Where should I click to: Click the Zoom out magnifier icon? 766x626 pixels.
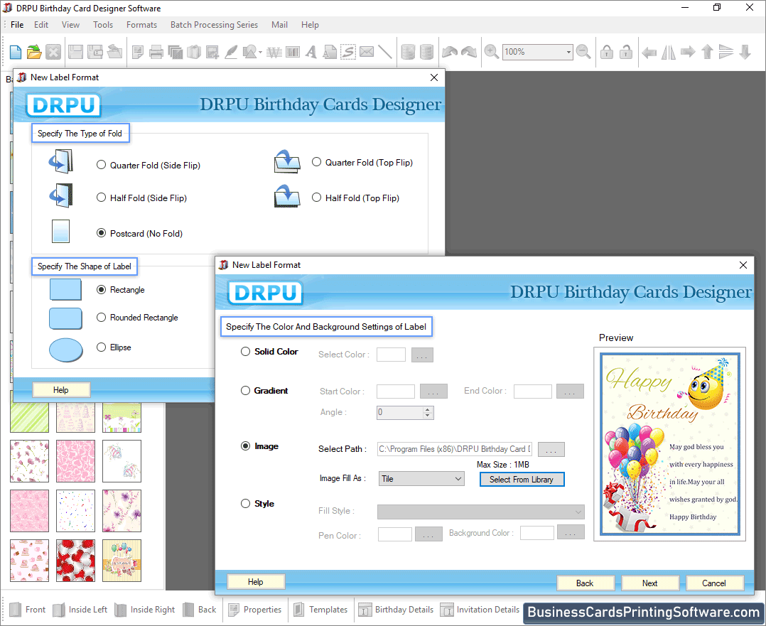click(583, 52)
